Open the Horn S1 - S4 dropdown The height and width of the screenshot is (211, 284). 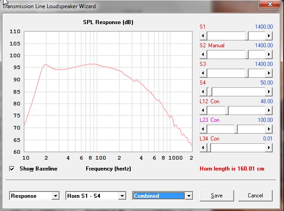tap(122, 196)
